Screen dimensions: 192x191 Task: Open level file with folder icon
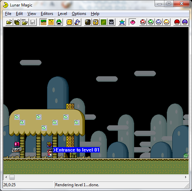pos(9,22)
